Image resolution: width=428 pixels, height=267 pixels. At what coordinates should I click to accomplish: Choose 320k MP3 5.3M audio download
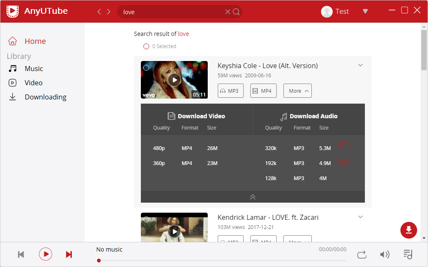298,148
